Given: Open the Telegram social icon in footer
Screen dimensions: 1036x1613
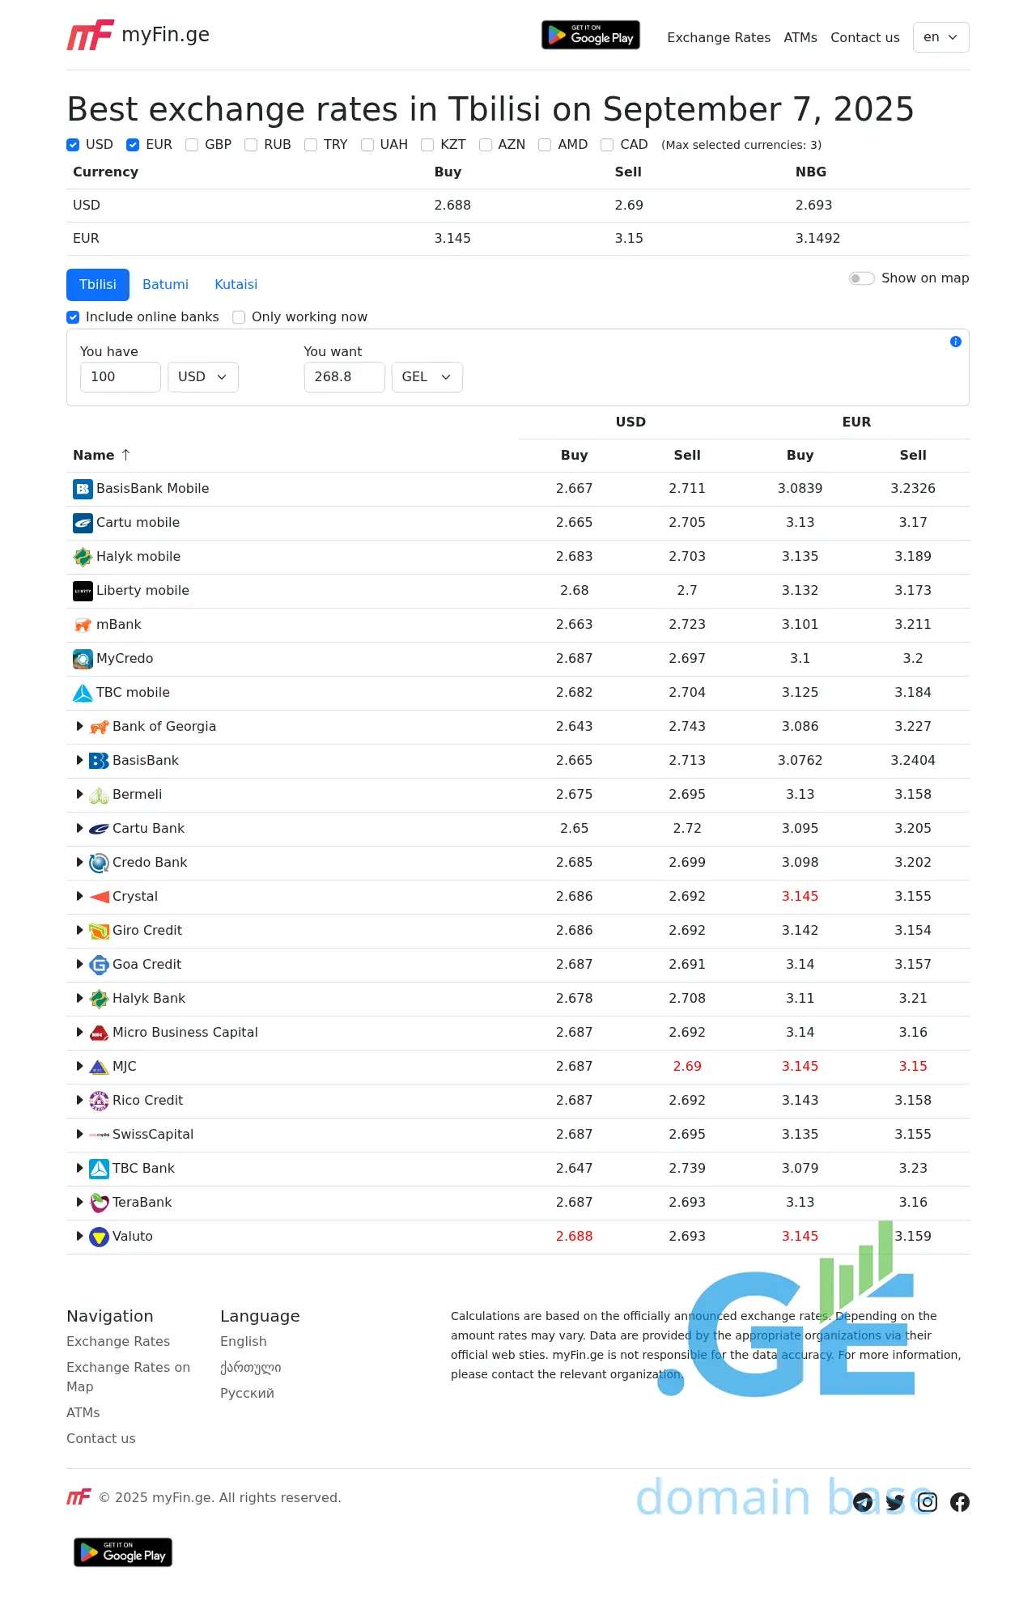Looking at the screenshot, I should tap(863, 1502).
